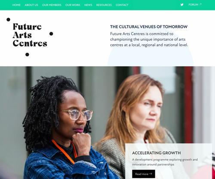
Task: Click the Read more button
Action: [x=144, y=174]
